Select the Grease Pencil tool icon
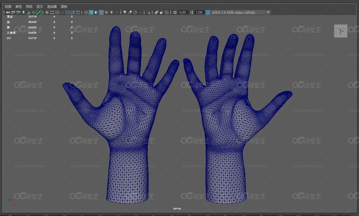This screenshot has width=359, height=216. pyautogui.click(x=39, y=12)
